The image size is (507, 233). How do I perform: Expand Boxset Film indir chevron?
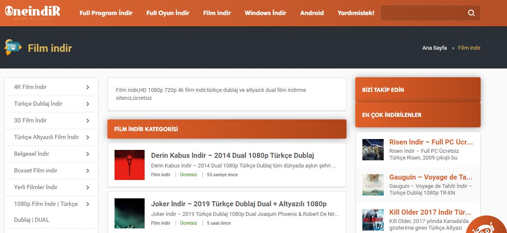tap(88, 171)
